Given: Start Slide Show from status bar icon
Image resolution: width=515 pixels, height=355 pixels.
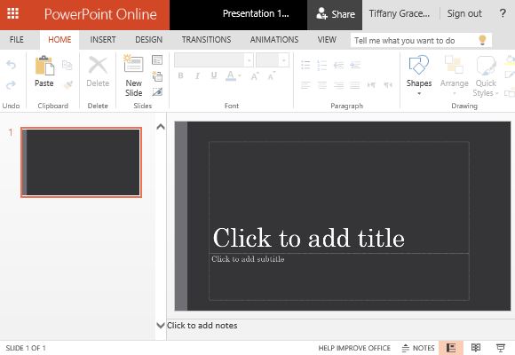Looking at the screenshot, I should click(501, 347).
